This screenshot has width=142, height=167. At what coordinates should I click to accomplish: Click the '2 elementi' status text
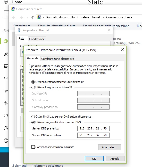point(19,165)
